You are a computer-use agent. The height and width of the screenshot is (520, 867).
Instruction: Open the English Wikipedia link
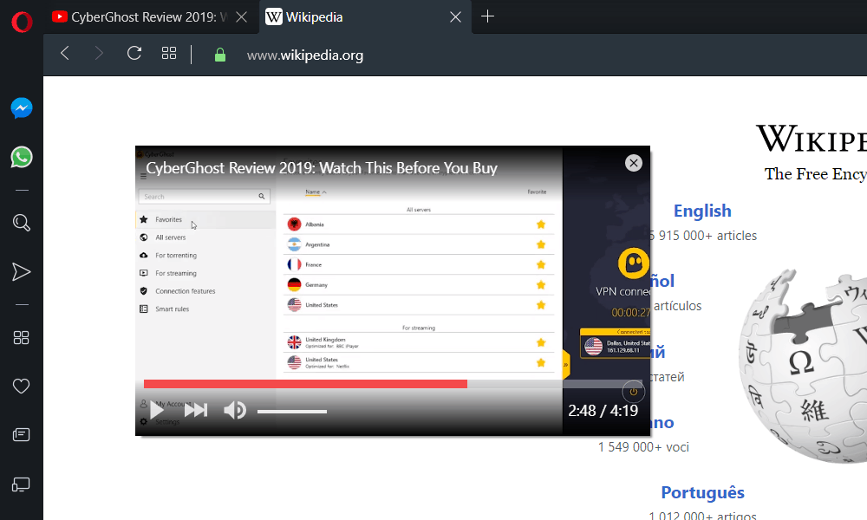click(702, 211)
